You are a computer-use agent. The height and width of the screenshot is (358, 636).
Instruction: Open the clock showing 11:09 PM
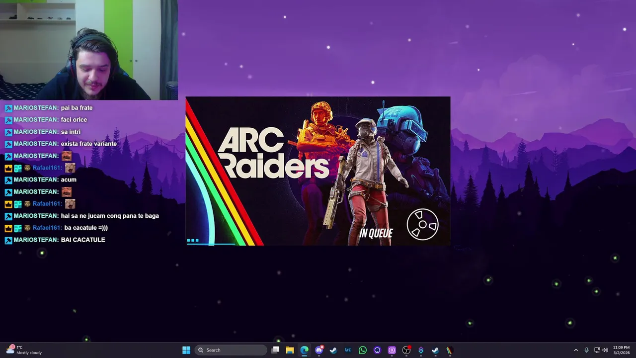(621, 350)
